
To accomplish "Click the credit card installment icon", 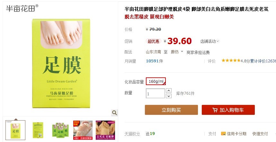I will (x=223, y=134).
